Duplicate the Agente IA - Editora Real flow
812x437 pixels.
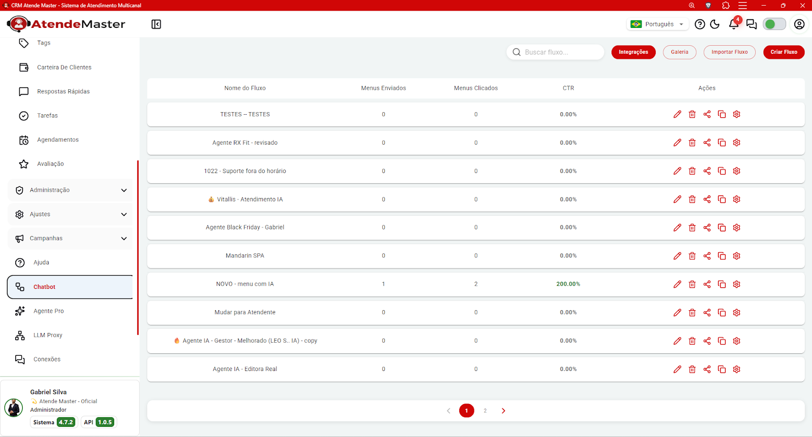point(722,369)
